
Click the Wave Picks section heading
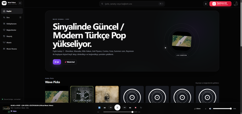52,82
